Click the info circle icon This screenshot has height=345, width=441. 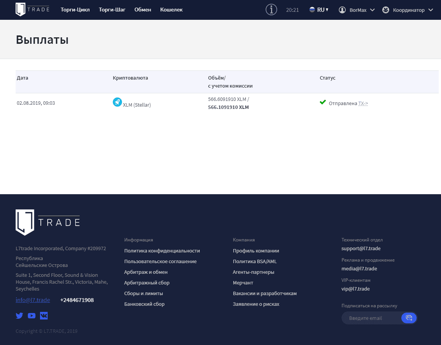pos(271,10)
